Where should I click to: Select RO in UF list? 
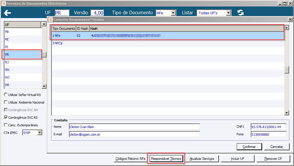pos(23,77)
